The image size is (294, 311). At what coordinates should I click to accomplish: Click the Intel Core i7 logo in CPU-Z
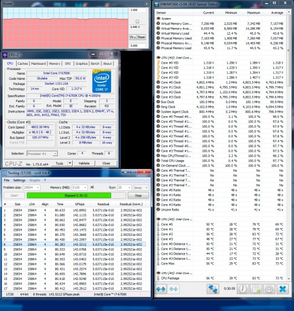tap(102, 81)
